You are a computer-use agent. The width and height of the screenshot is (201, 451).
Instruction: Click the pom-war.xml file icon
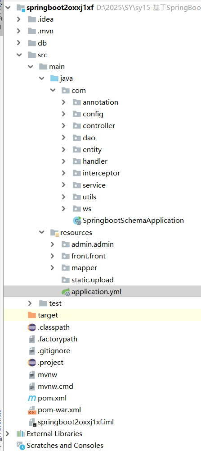[x=32, y=410]
